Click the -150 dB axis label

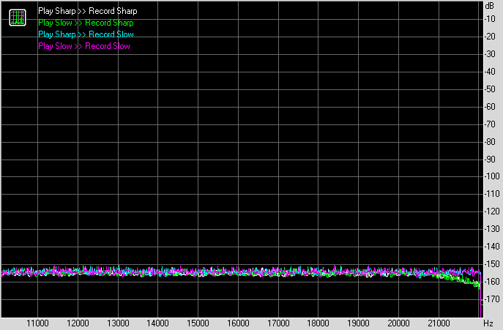pyautogui.click(x=491, y=264)
